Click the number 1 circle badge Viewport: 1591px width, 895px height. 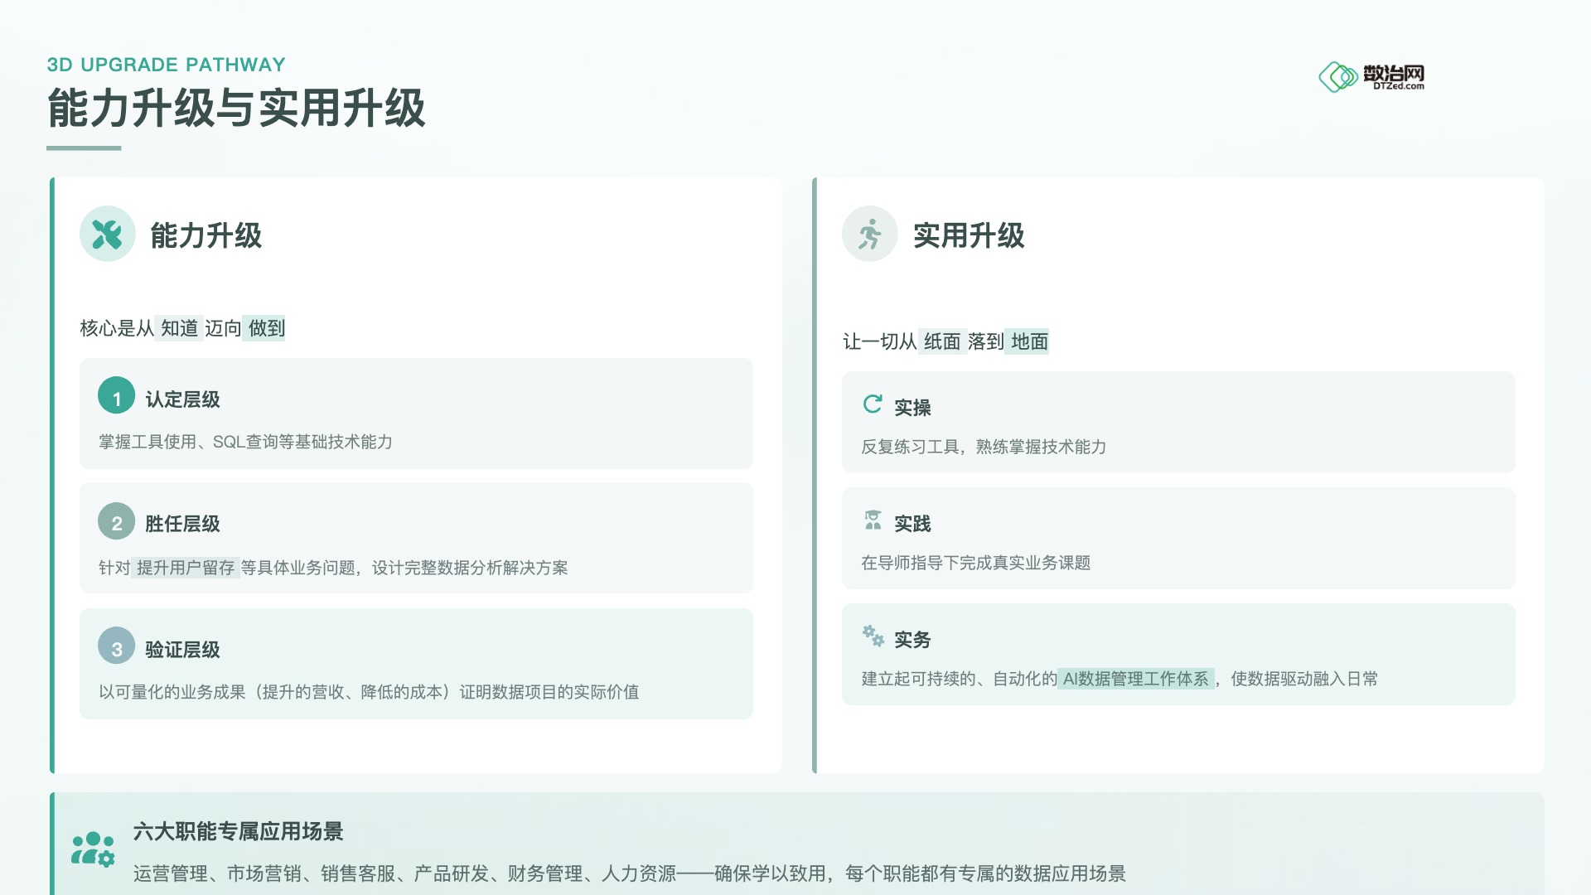[116, 398]
